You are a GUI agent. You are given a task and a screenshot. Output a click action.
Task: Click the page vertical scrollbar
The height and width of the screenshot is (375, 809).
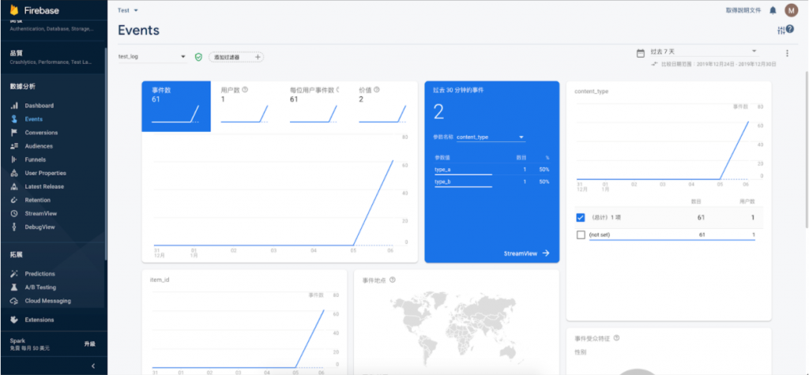coord(806,149)
